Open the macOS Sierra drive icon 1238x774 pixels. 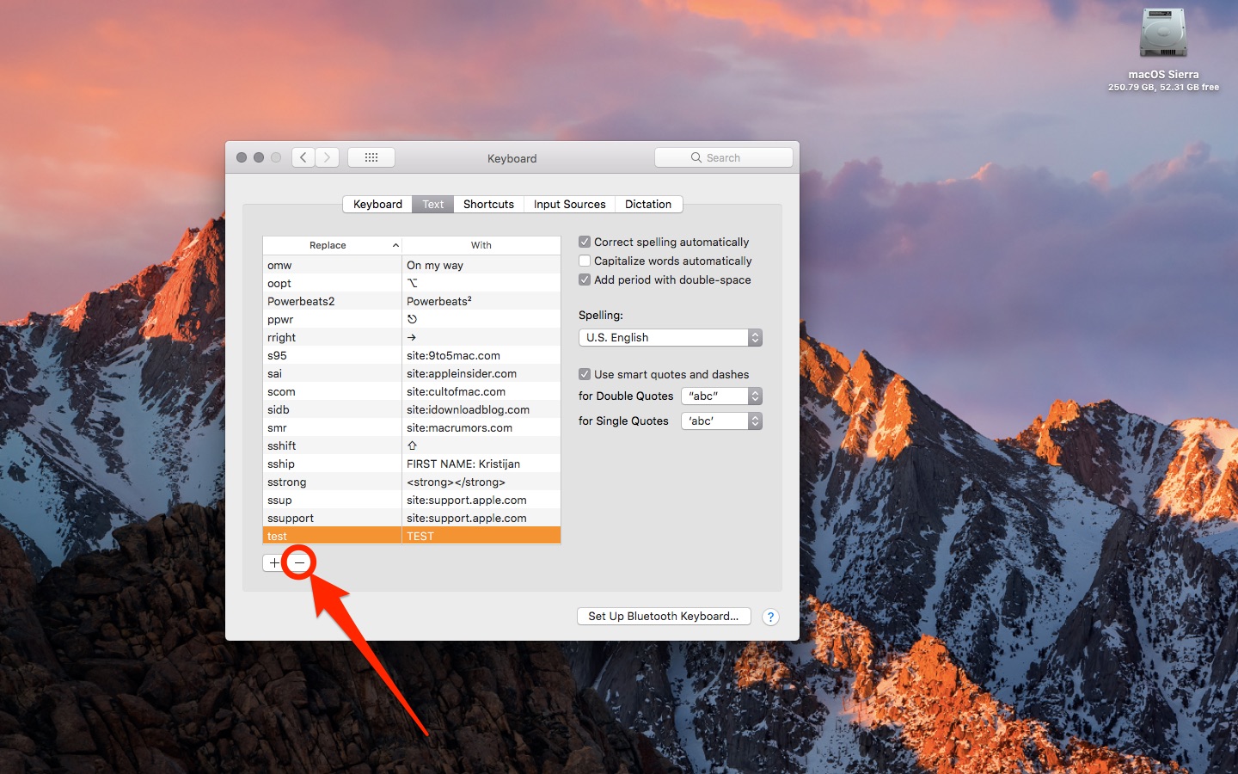1162,34
